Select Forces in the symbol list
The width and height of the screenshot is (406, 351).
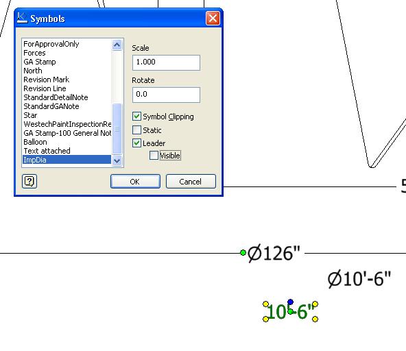click(67, 53)
